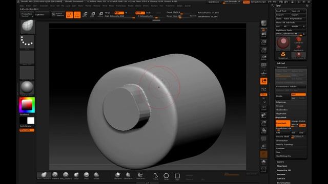Expand the Surface section
Viewport: 328px width, 184px height.
click(x=281, y=178)
